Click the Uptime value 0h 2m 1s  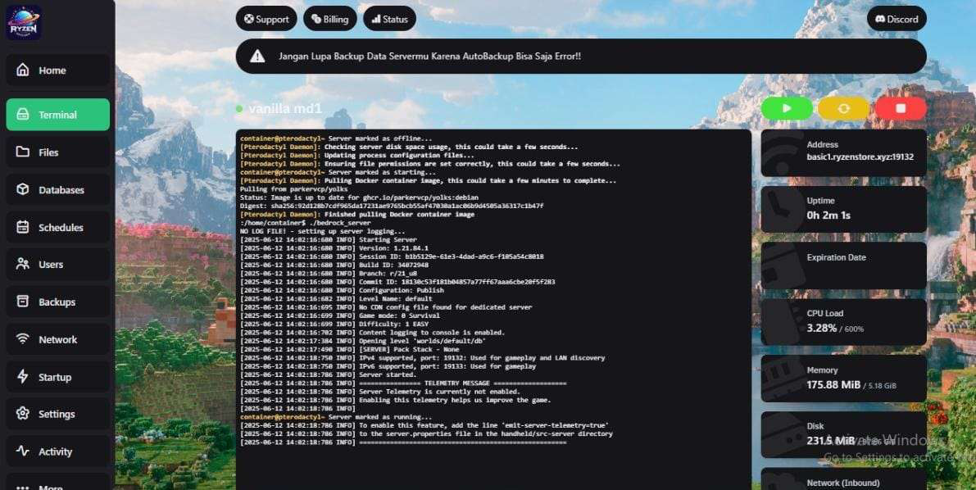[x=828, y=216]
